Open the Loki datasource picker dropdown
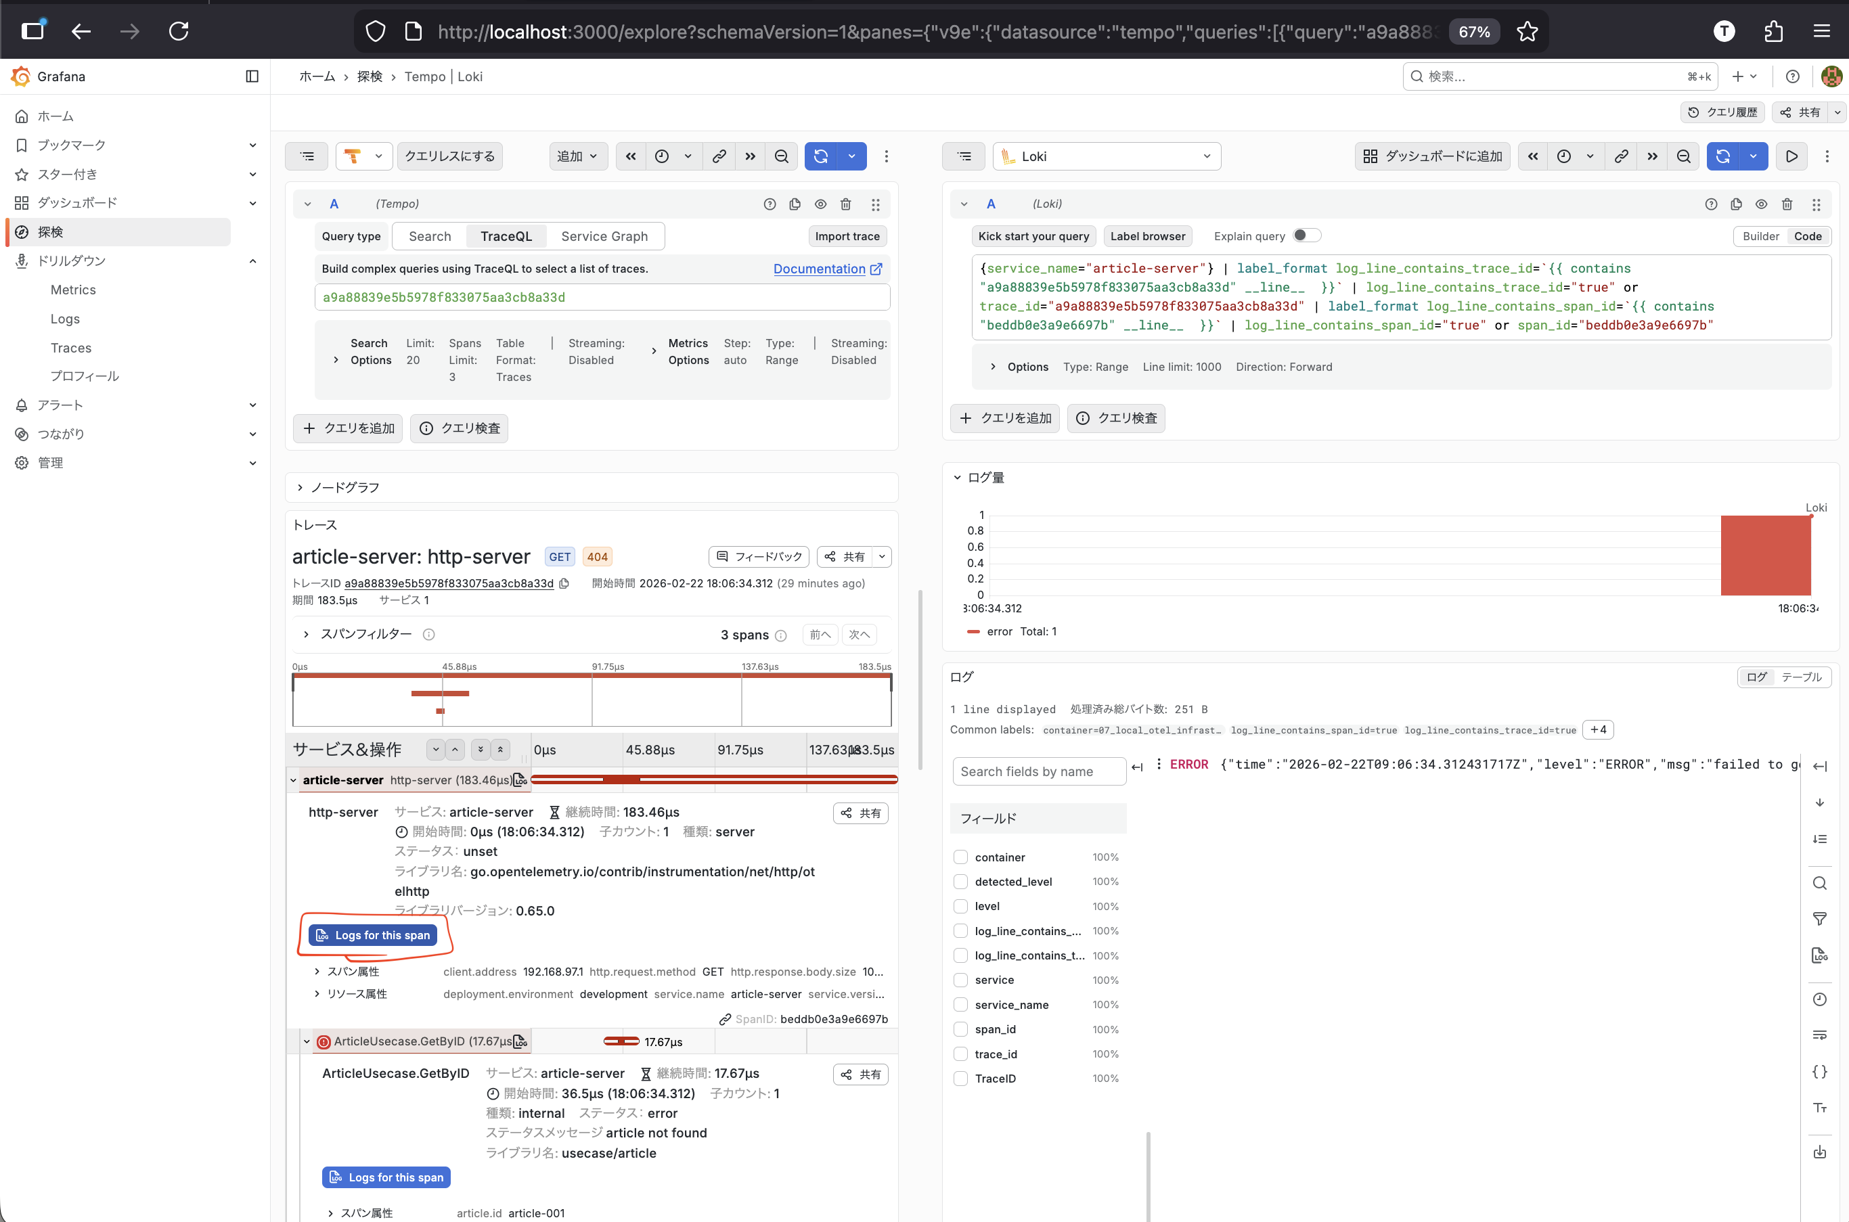1849x1222 pixels. 1107,157
